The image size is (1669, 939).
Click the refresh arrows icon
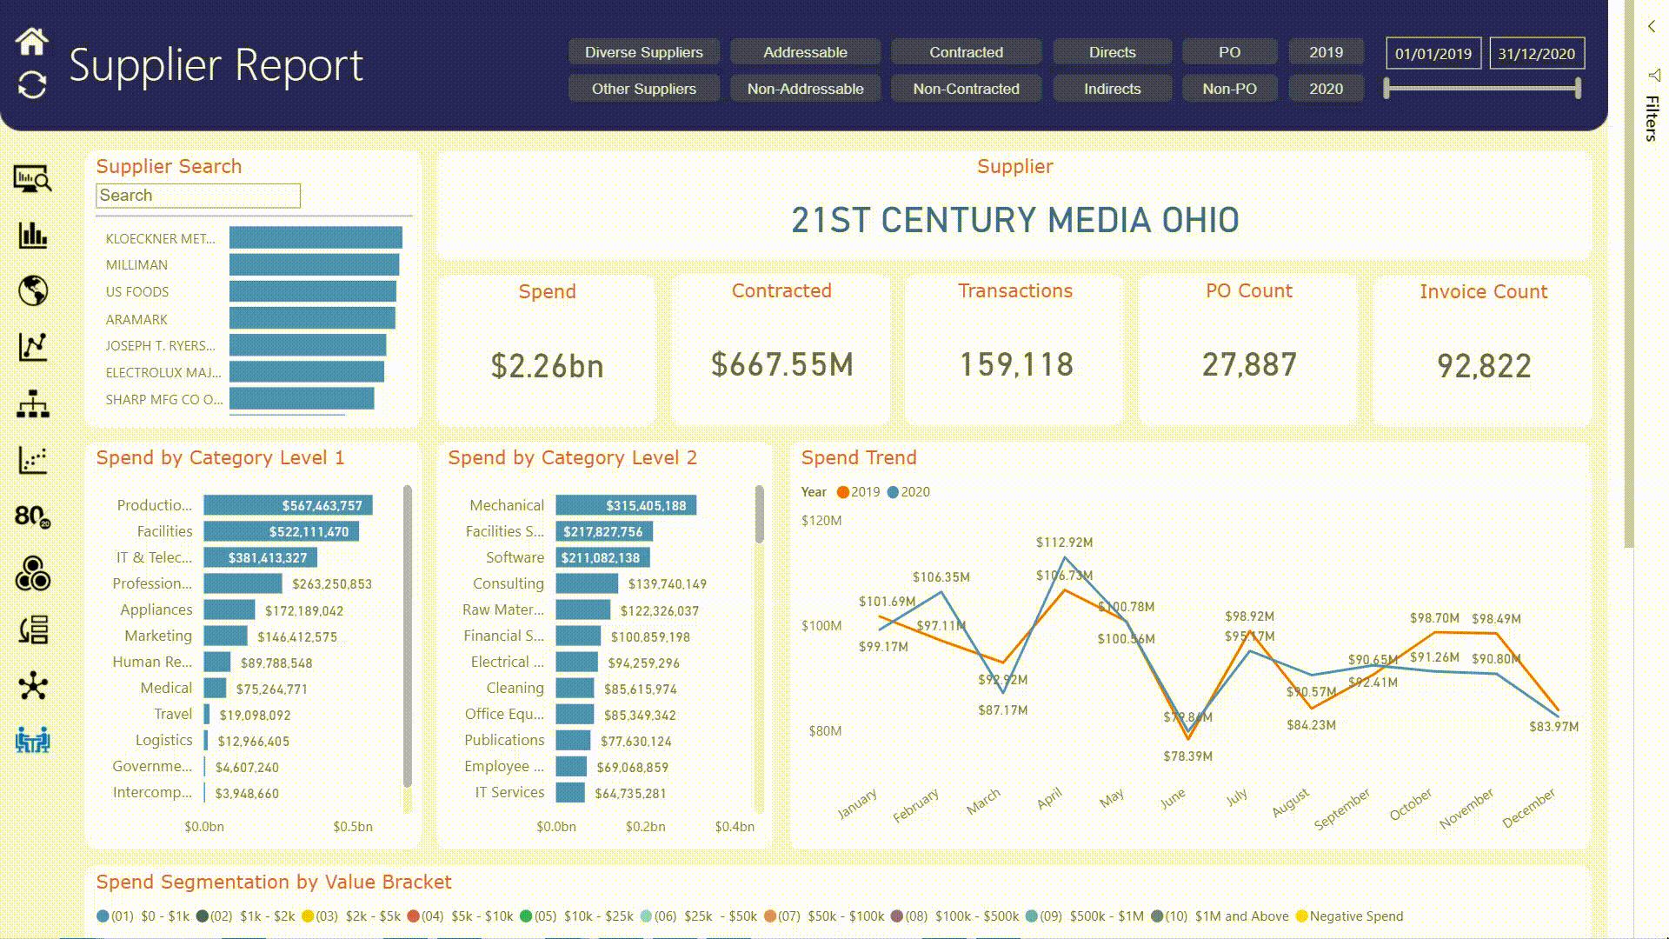pos(32,84)
